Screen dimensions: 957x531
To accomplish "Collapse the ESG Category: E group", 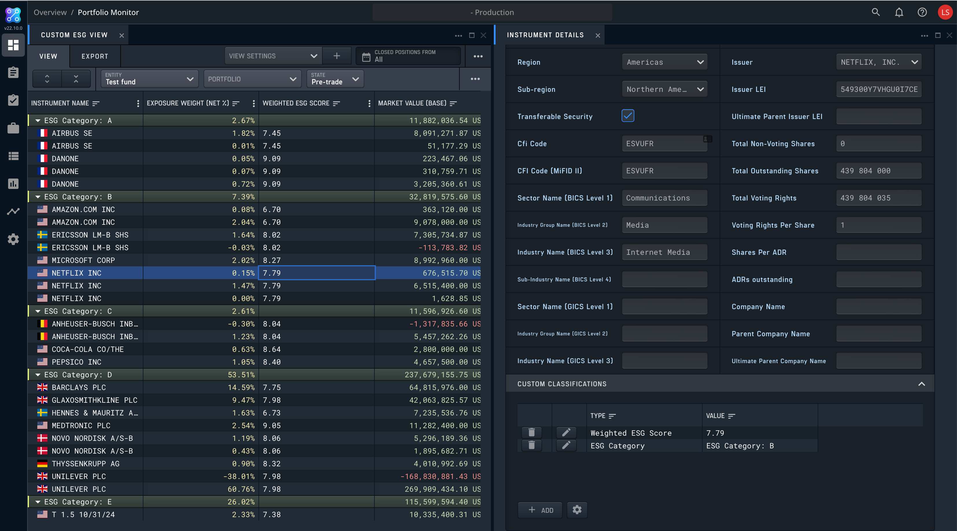I will coord(38,502).
